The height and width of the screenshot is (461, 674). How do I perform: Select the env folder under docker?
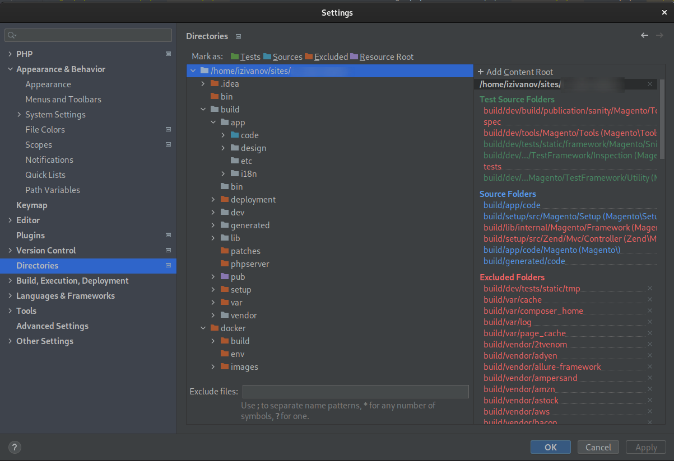click(238, 354)
